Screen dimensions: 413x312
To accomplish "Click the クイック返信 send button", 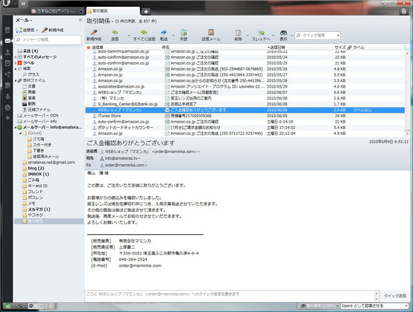I will [x=395, y=296].
